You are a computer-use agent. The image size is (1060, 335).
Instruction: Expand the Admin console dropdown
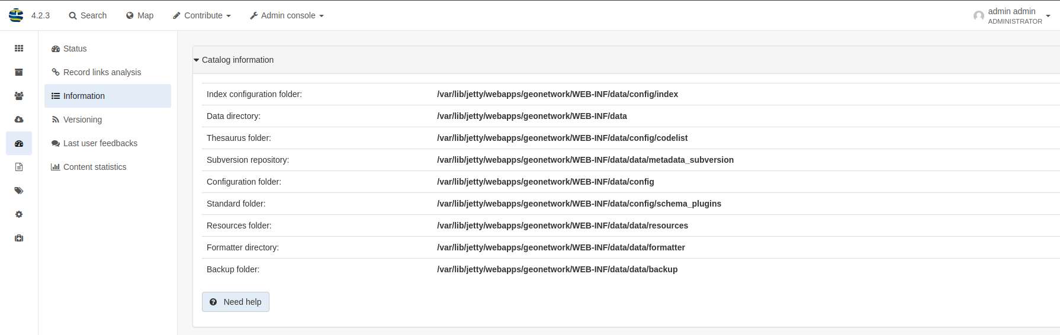tap(287, 15)
